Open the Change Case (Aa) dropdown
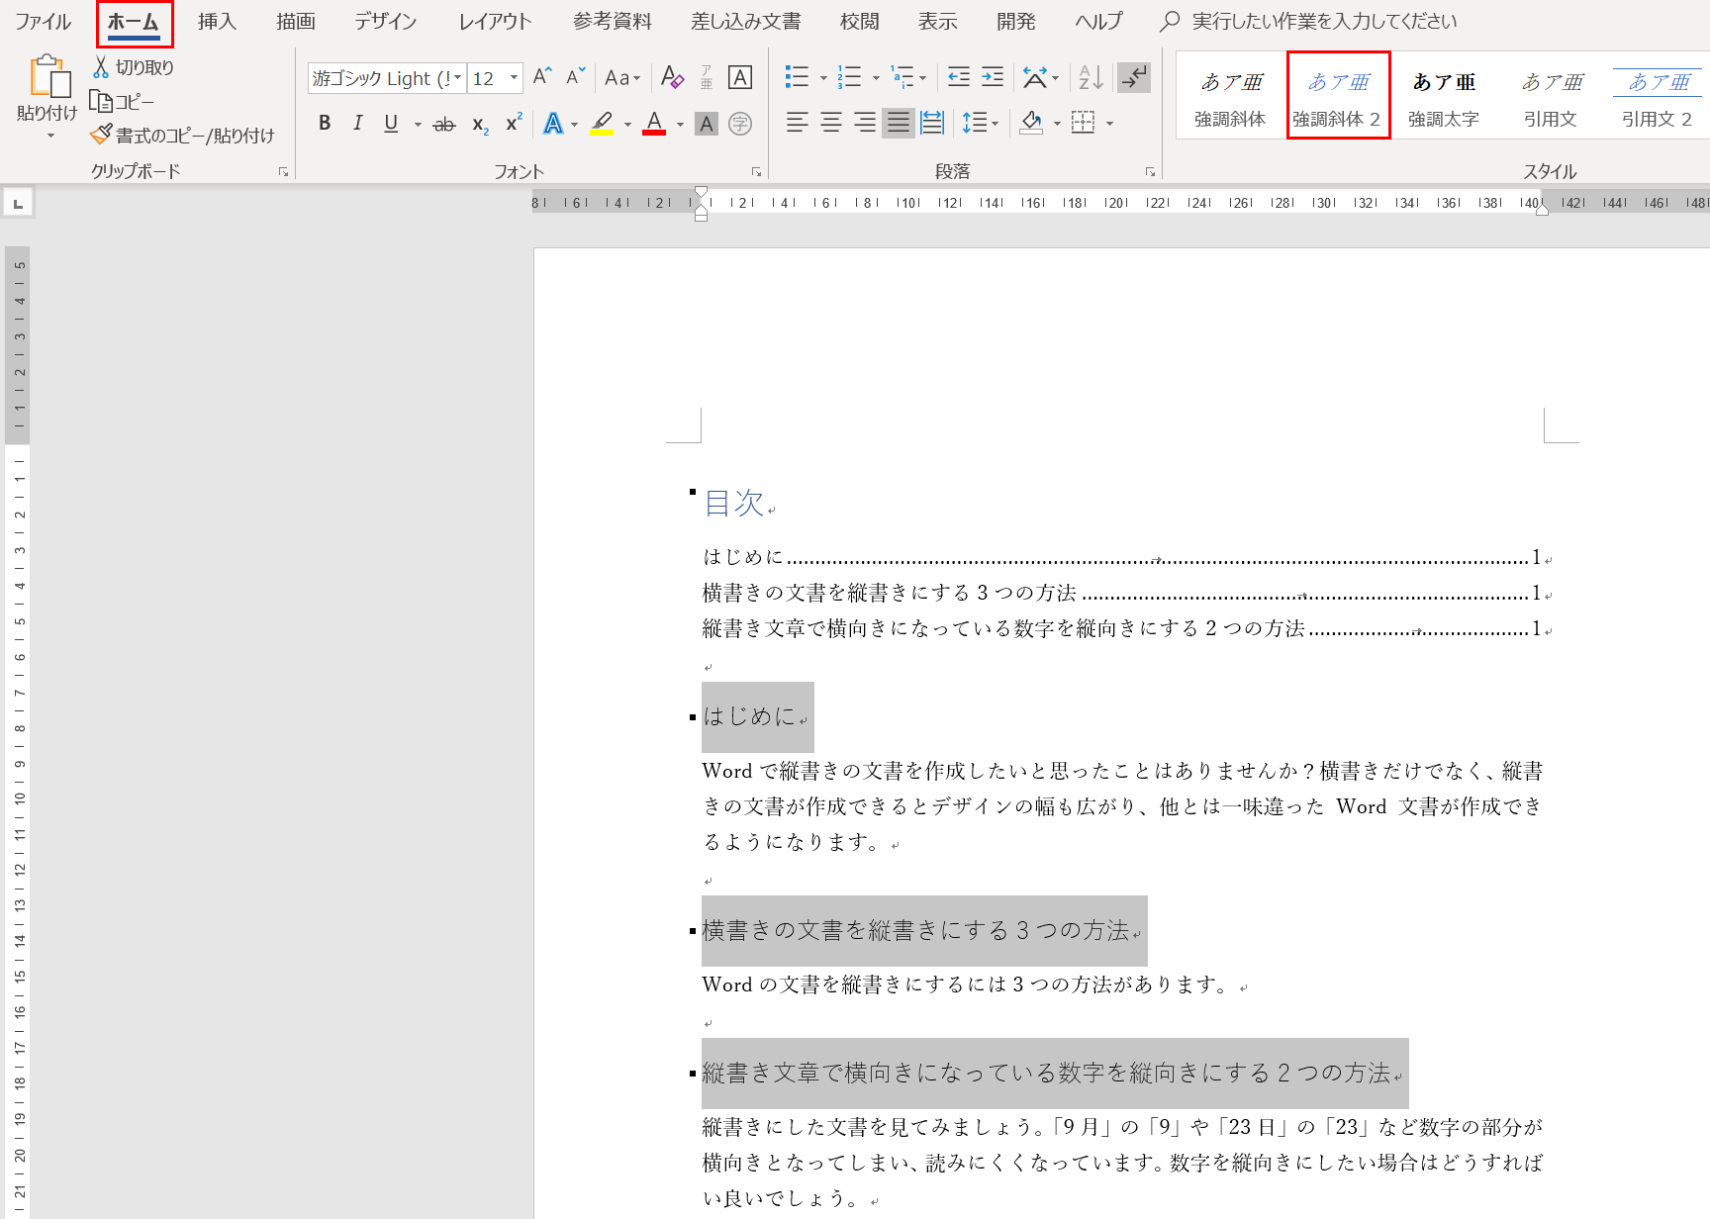 [x=622, y=78]
